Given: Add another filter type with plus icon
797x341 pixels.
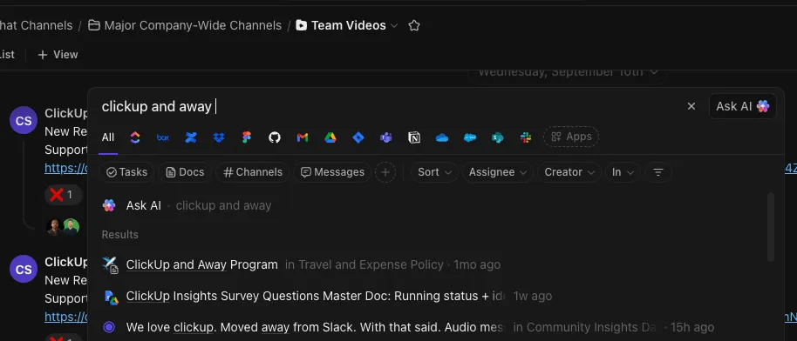Looking at the screenshot, I should 385,172.
